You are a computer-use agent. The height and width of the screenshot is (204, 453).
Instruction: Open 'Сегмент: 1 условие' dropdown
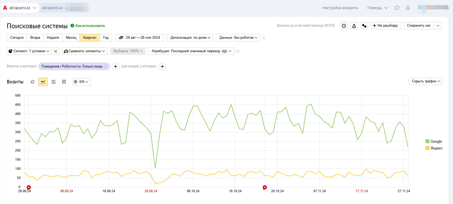click(29, 51)
